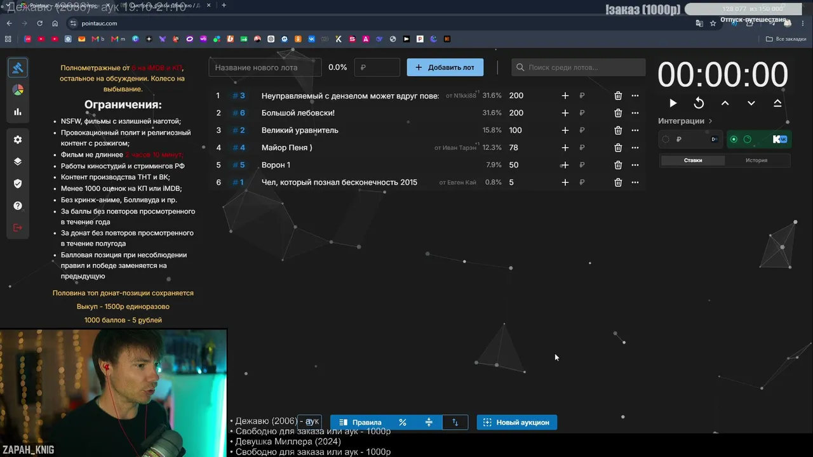Delete the lot 'Большой лебовски!'
The width and height of the screenshot is (813, 457).
pyautogui.click(x=618, y=113)
